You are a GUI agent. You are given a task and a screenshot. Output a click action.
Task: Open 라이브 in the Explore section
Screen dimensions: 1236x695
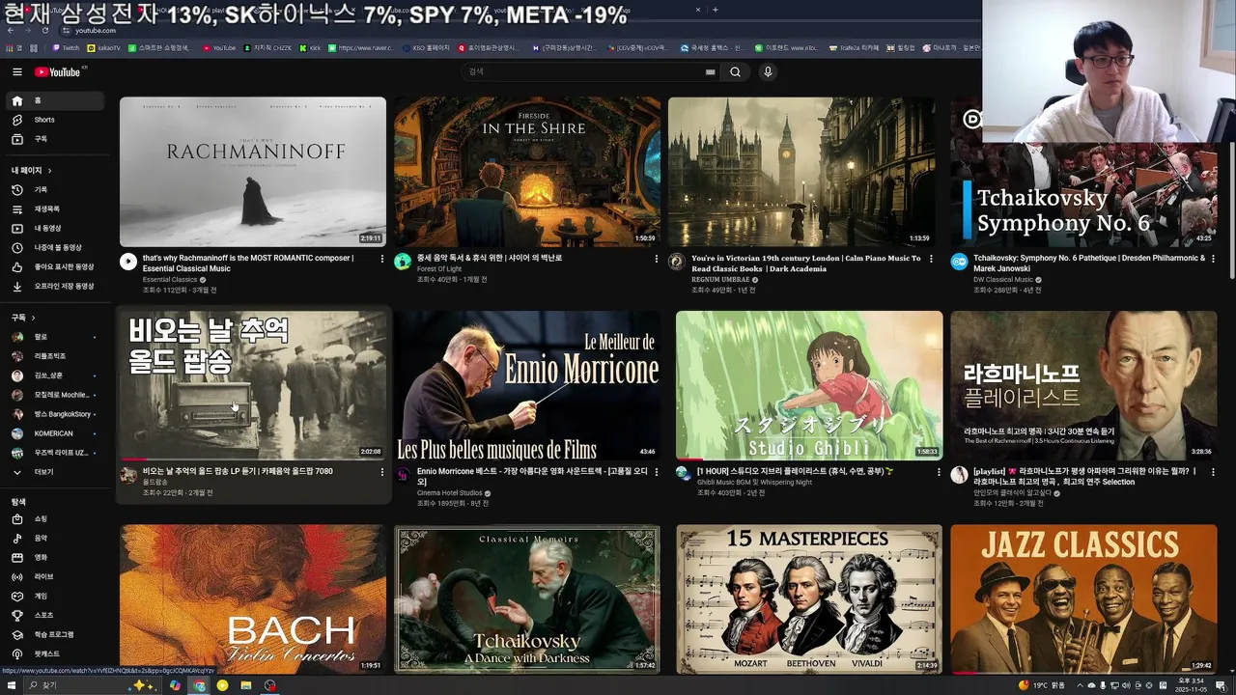[x=55, y=577]
